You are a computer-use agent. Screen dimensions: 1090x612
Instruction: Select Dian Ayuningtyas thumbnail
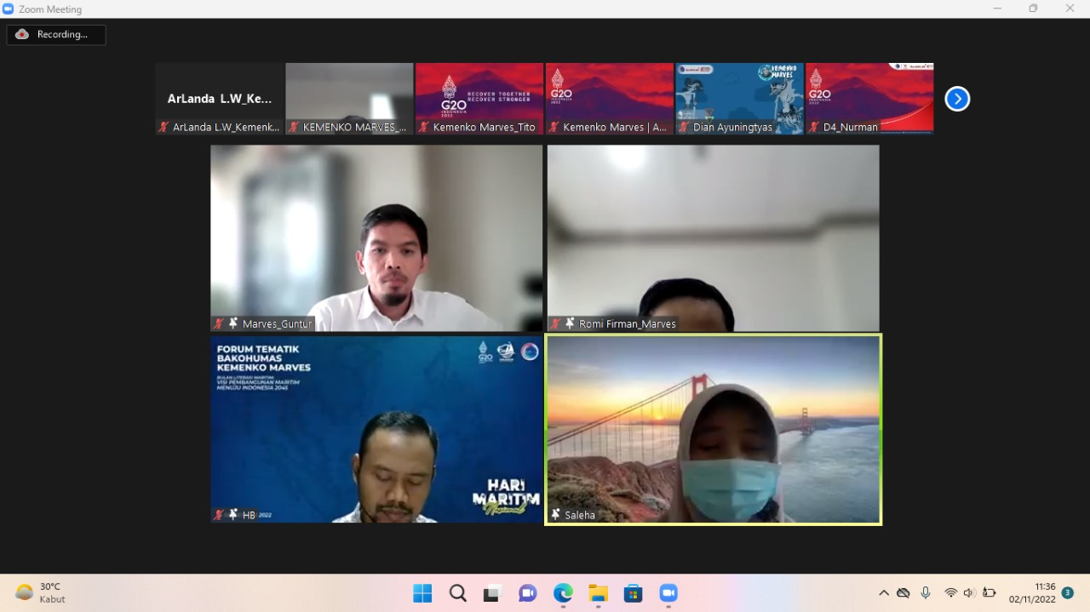pos(739,98)
